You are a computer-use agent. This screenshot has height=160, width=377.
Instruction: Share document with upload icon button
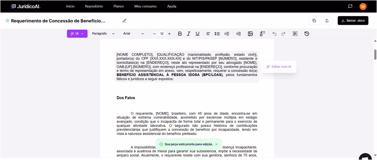(x=327, y=21)
